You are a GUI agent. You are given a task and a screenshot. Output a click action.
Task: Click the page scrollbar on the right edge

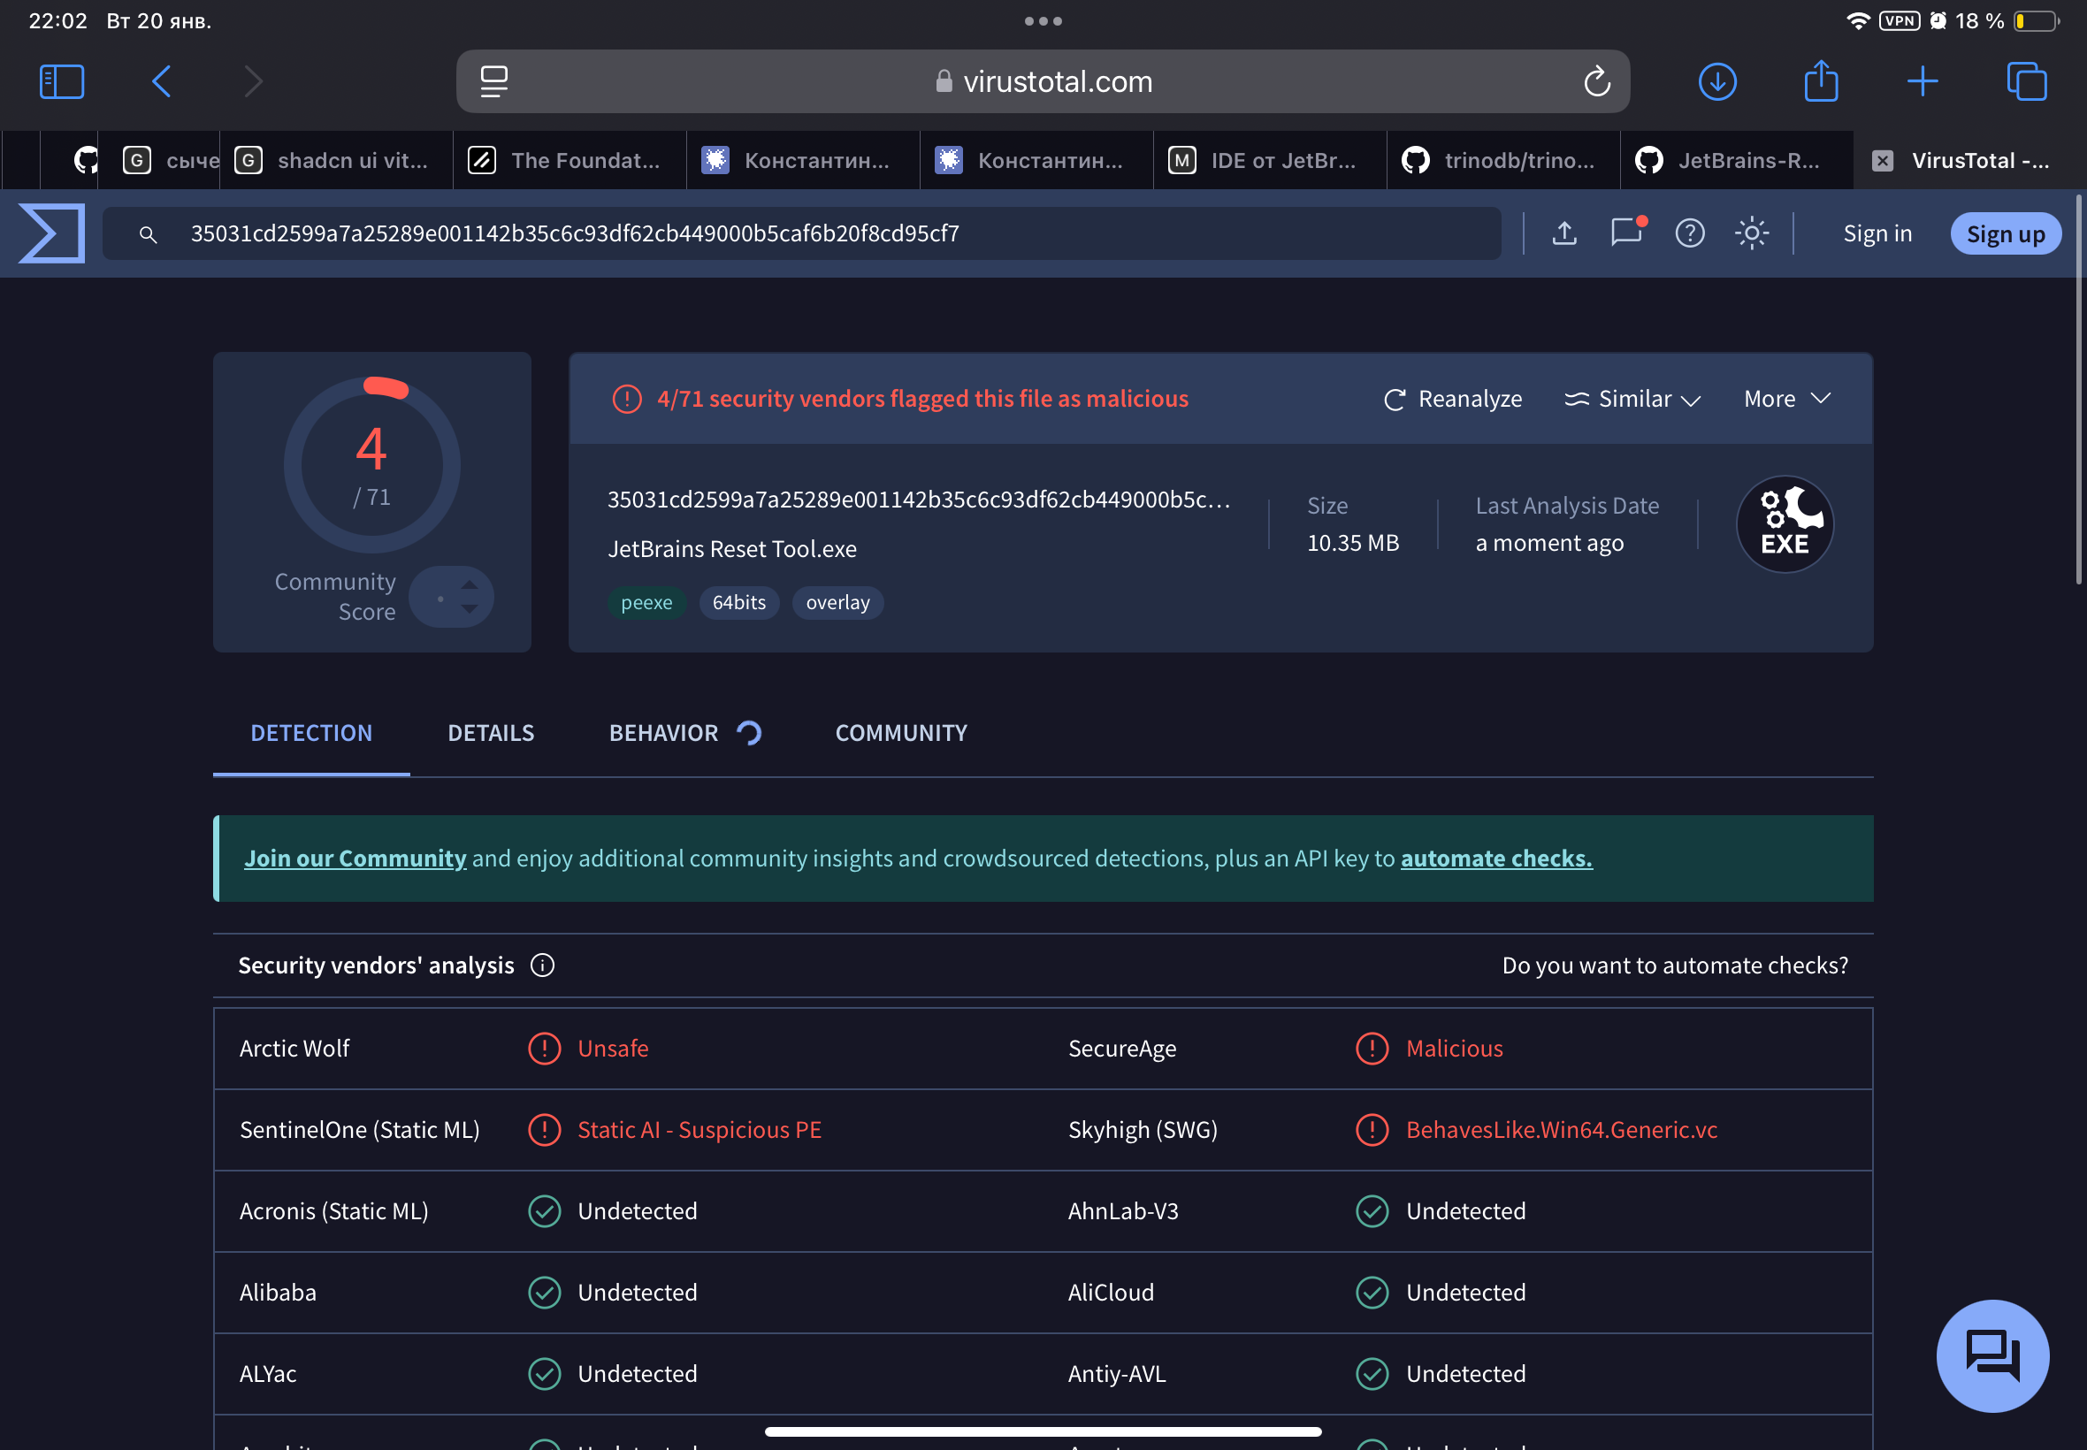pyautogui.click(x=2078, y=391)
